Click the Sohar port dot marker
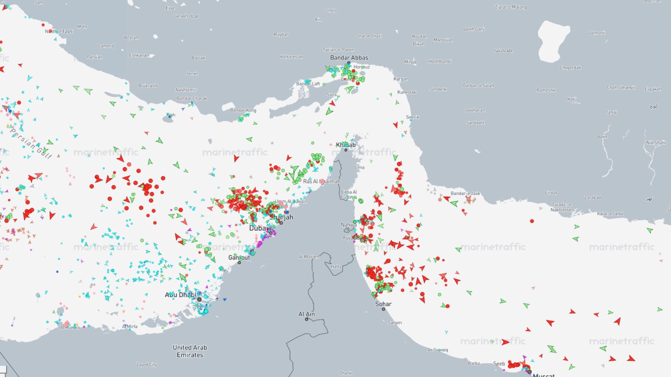Image resolution: width=671 pixels, height=377 pixels. [383, 309]
